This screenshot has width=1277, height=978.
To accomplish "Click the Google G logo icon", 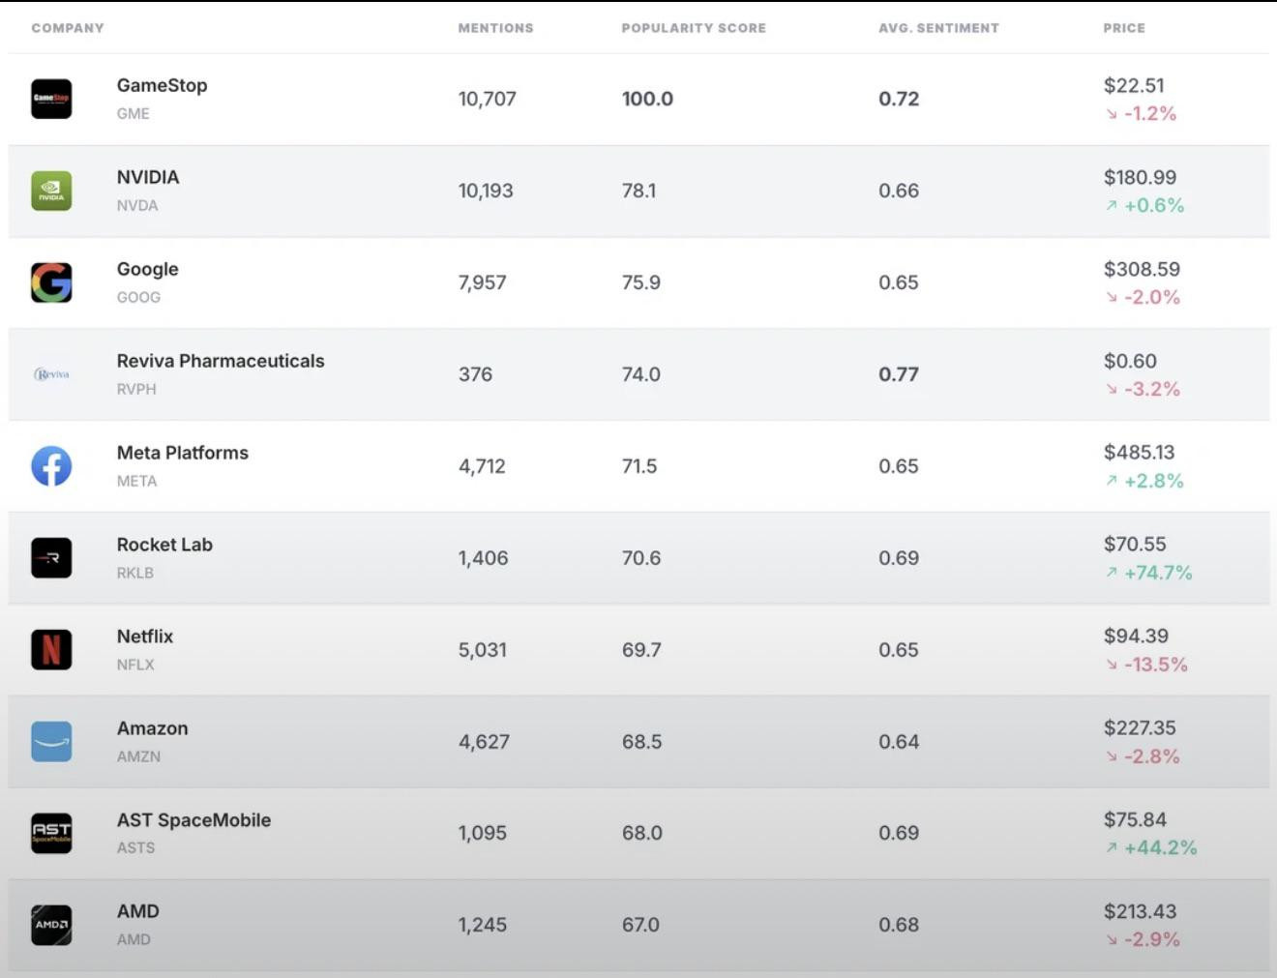I will tap(51, 282).
